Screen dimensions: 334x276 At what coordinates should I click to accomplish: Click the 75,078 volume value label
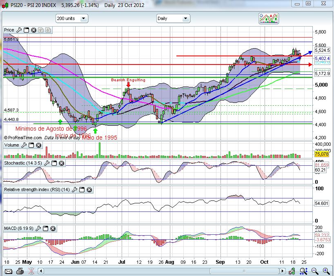pyautogui.click(x=322, y=154)
